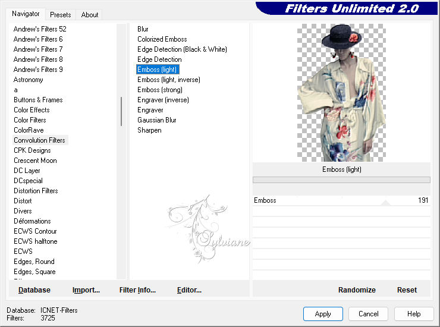
Task: Select DCspecial category
Action: [29, 181]
